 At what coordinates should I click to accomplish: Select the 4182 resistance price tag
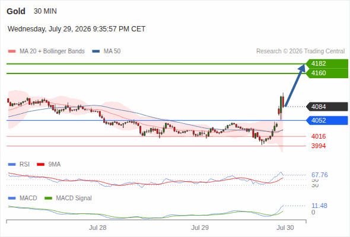[327, 63]
